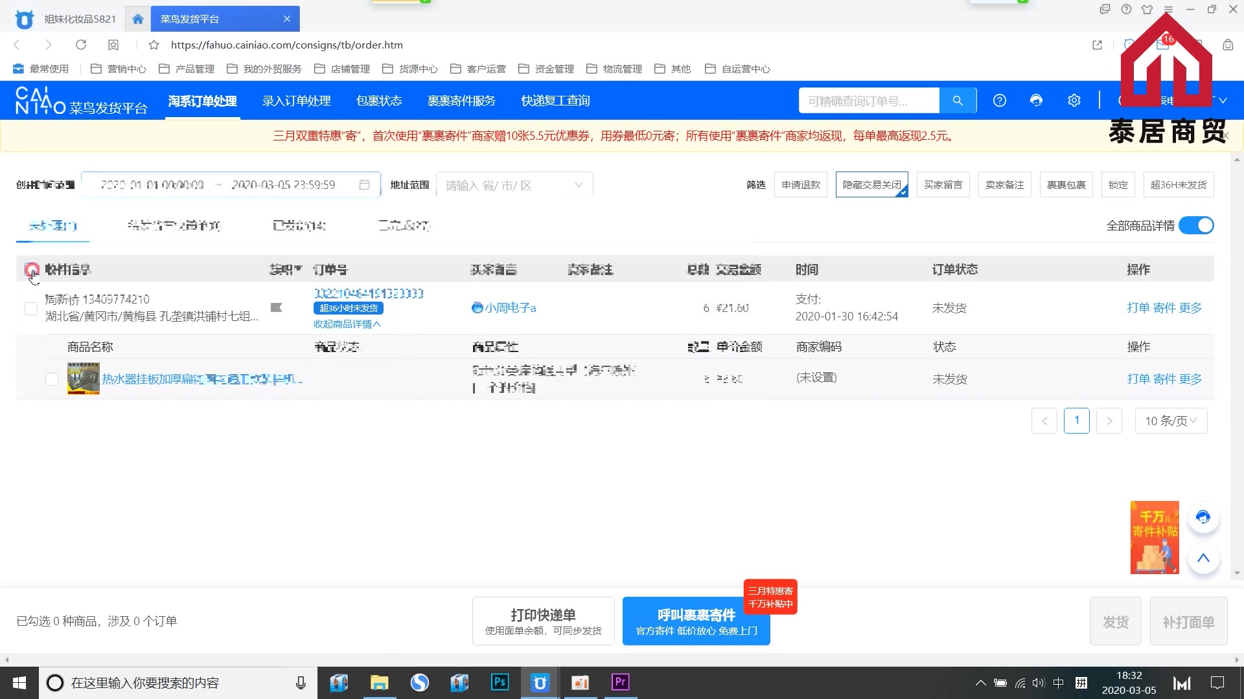The image size is (1244, 699).
Task: Open the 10条/页 page size dropdown
Action: tap(1170, 421)
